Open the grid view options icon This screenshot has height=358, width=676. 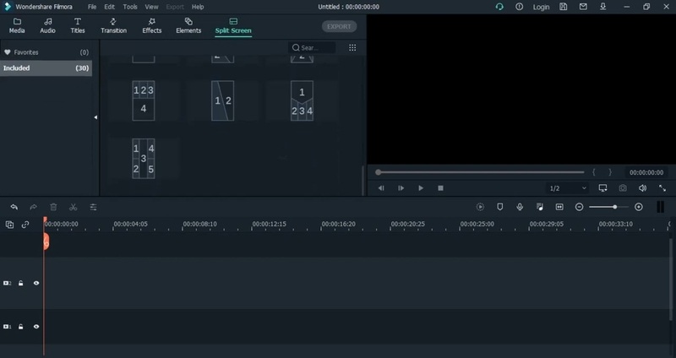coord(352,48)
